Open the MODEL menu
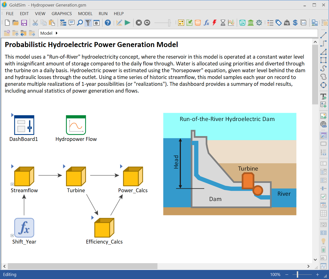 [x=85, y=14]
